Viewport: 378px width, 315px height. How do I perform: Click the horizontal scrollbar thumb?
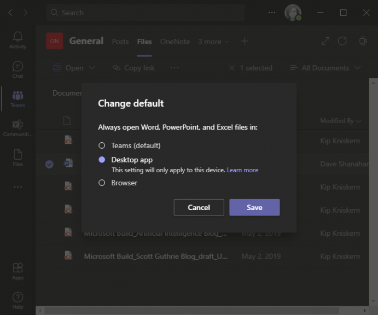point(192,311)
